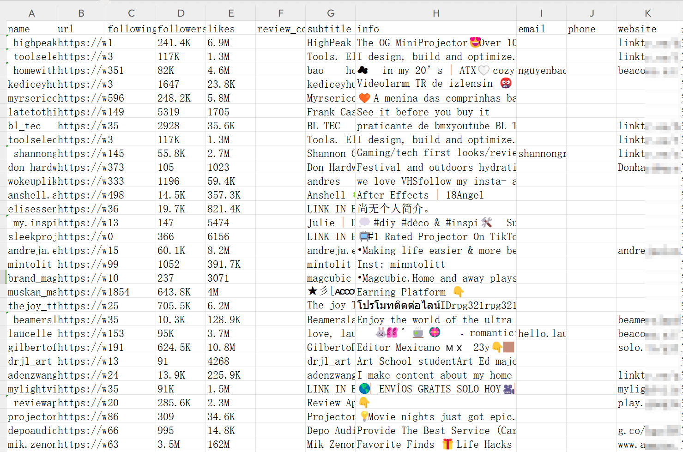Click the 'following' header cell
The height and width of the screenshot is (452, 683).
coord(131,29)
